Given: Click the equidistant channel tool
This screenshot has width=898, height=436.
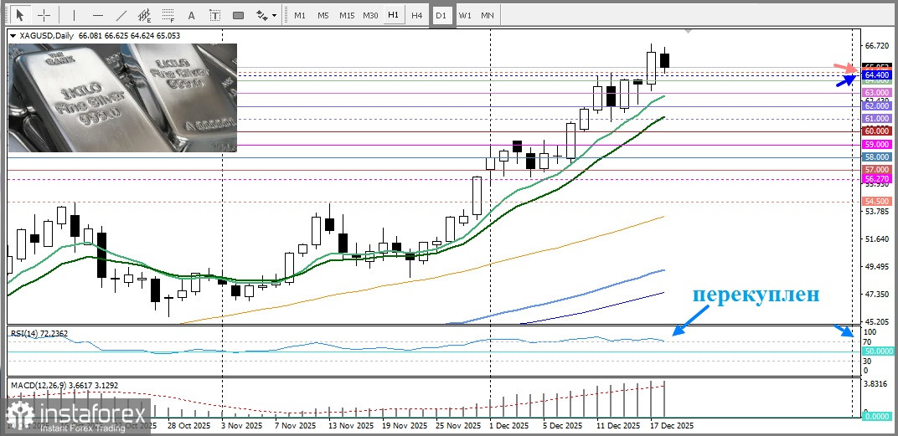Looking at the screenshot, I should [x=145, y=15].
